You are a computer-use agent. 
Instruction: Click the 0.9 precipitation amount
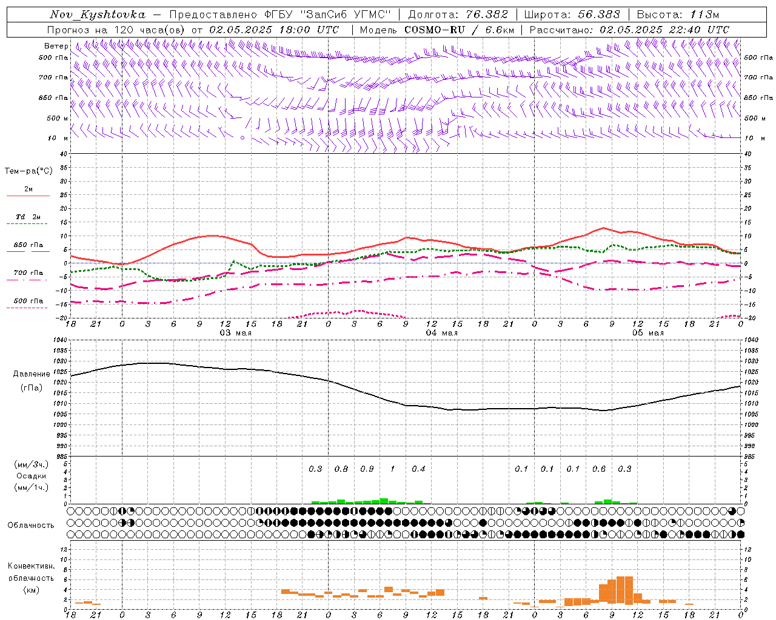367,469
